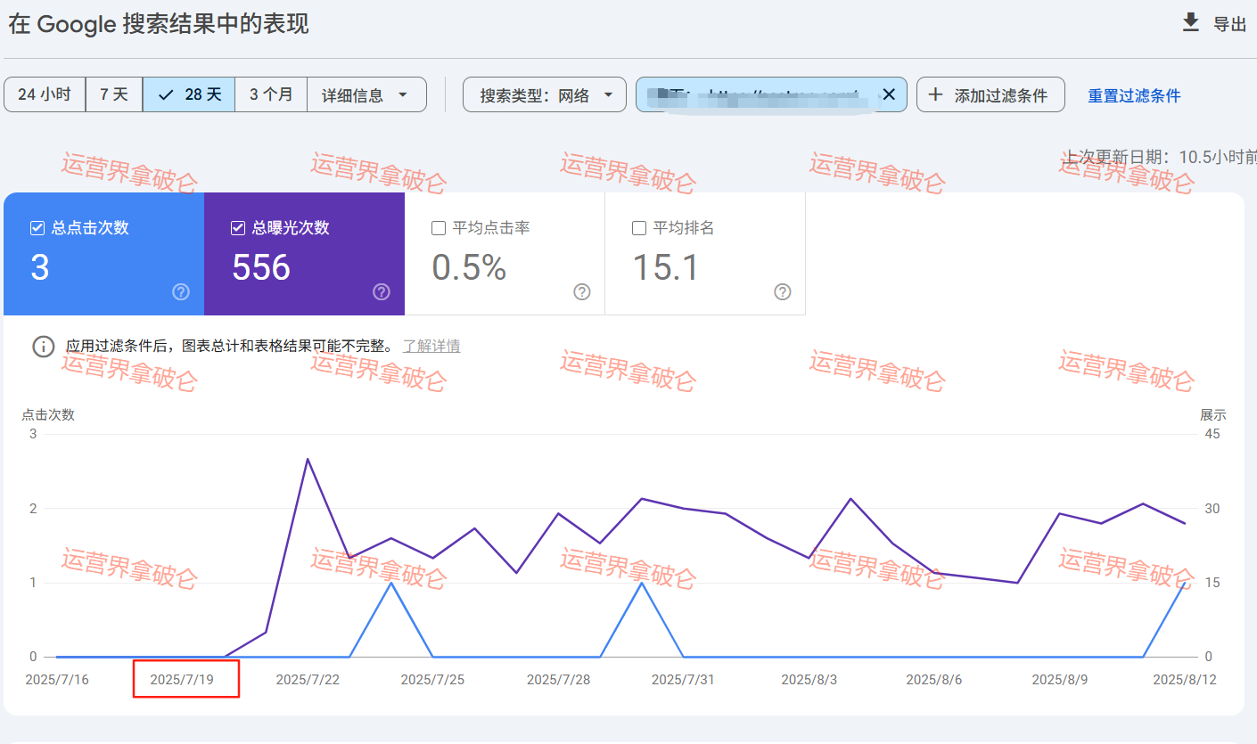Click the 2025/8/9 axis date label
The image size is (1257, 744).
(x=1060, y=679)
